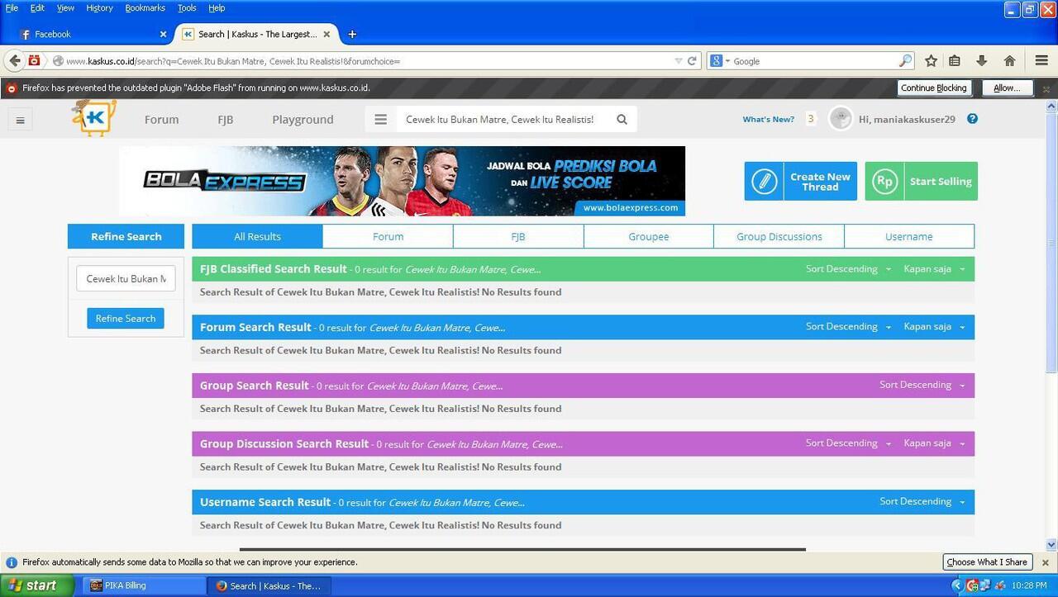Click the Kaskus search magnifier icon
Viewport: 1058px width, 597px height.
click(622, 119)
